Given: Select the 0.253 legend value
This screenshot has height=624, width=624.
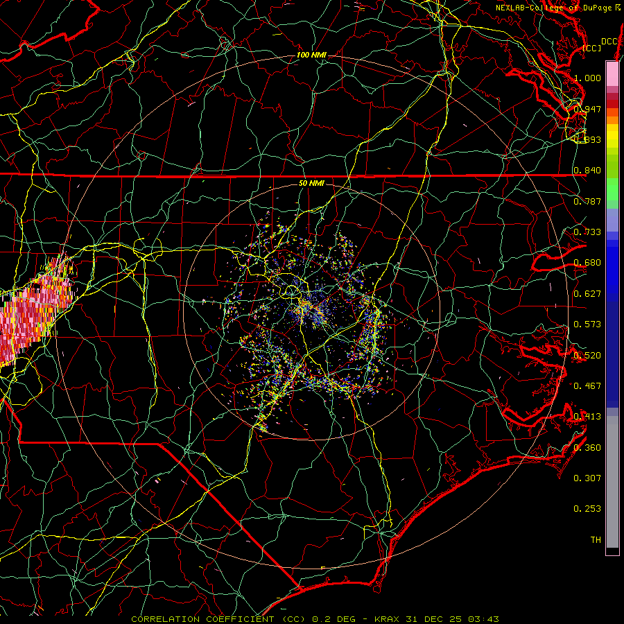Looking at the screenshot, I should click(587, 509).
